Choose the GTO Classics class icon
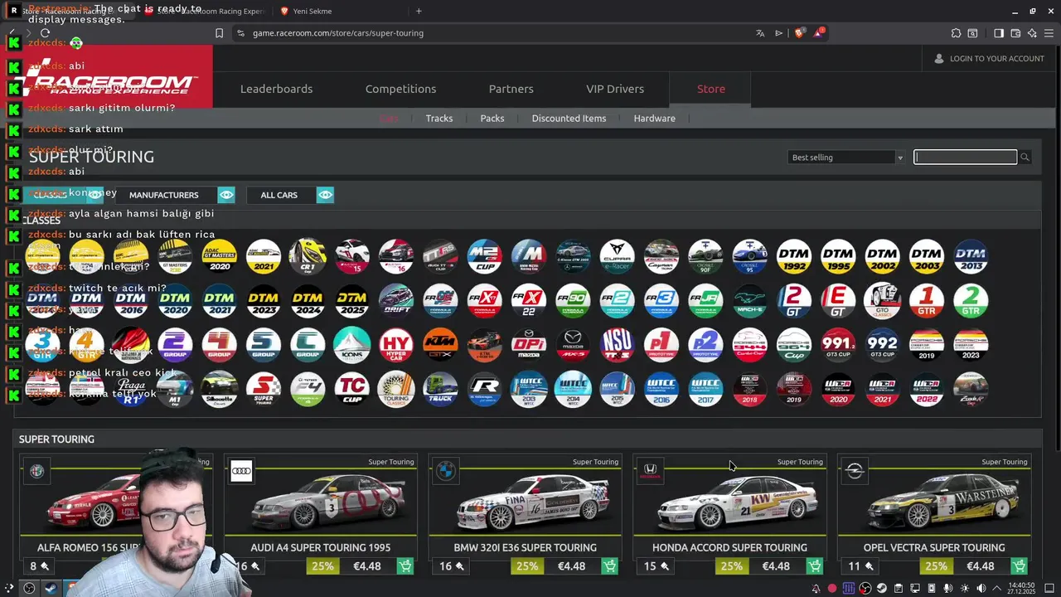Screen dimensions: 1061x597 point(883,301)
